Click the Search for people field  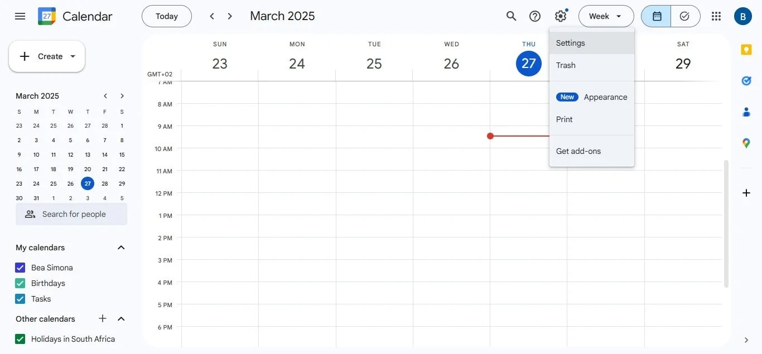tap(71, 214)
